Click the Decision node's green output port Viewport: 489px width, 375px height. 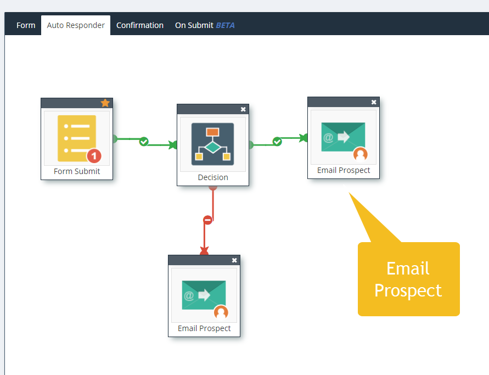click(251, 145)
